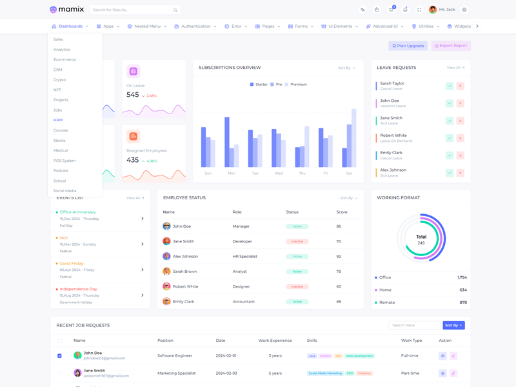Select Ecommerce from the Dashboards menu
The width and height of the screenshot is (516, 387).
(64, 59)
